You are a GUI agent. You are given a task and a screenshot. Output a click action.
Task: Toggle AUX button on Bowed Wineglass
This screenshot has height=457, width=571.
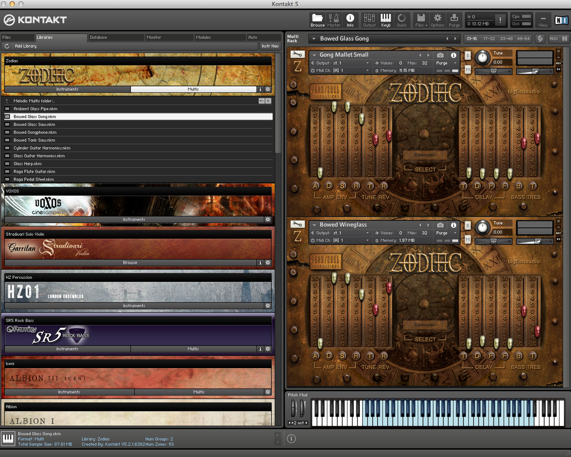click(x=558, y=233)
